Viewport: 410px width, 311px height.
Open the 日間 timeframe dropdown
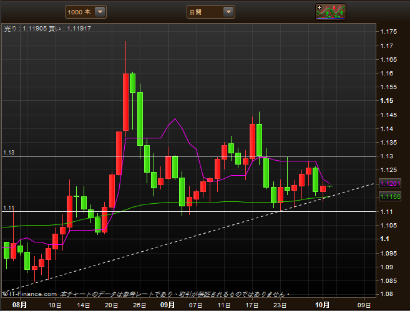(210, 12)
